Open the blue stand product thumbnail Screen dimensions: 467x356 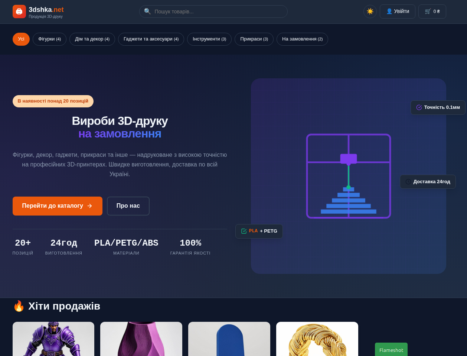(229, 339)
